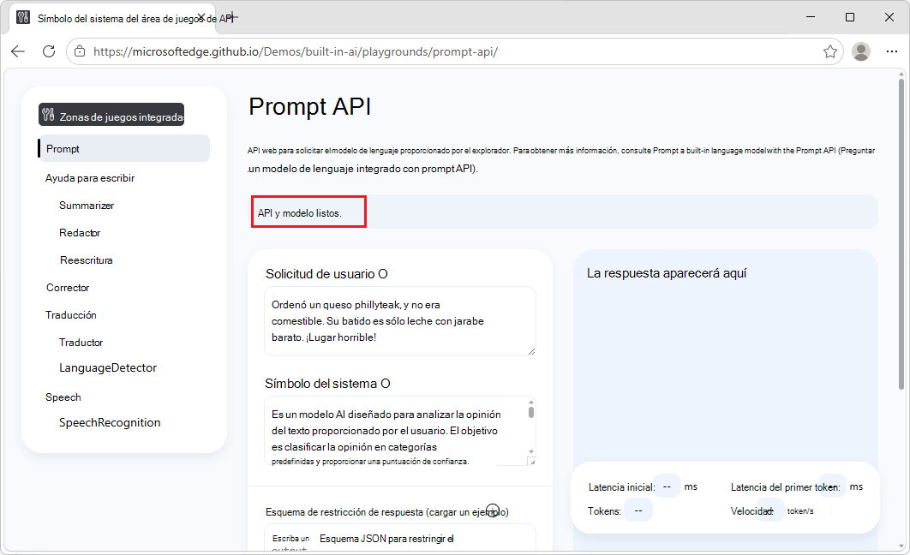910x555 pixels.
Task: Click the 'Tokens:' value field
Action: [638, 510]
